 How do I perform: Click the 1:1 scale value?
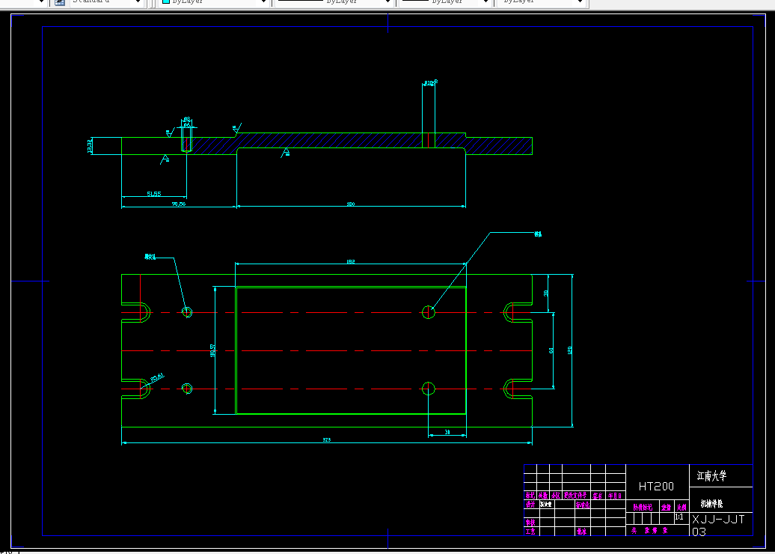tap(679, 517)
